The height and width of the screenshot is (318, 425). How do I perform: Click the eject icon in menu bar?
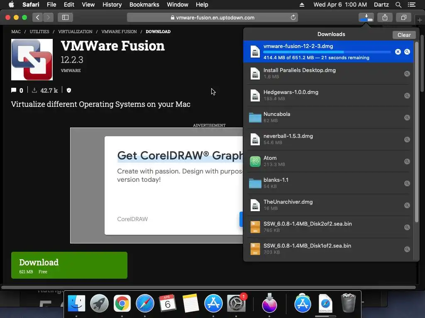pos(302,5)
